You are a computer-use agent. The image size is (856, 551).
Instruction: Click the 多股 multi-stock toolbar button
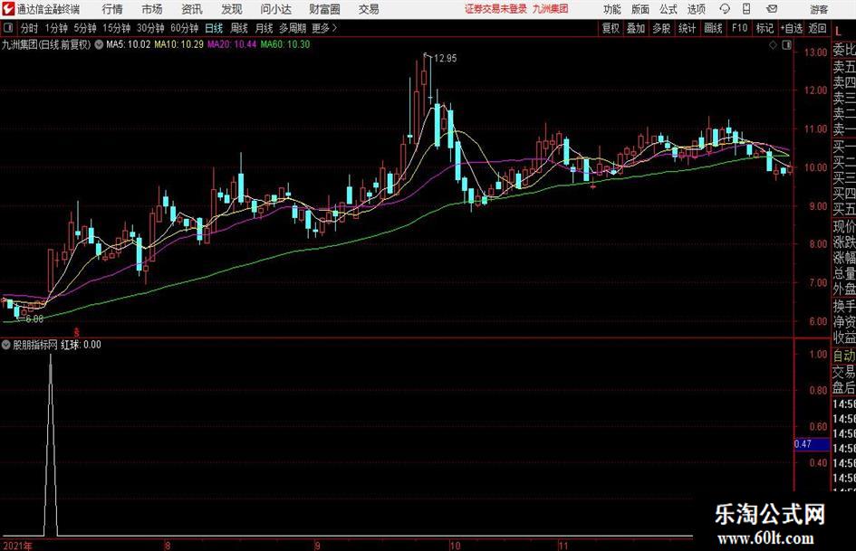click(661, 28)
